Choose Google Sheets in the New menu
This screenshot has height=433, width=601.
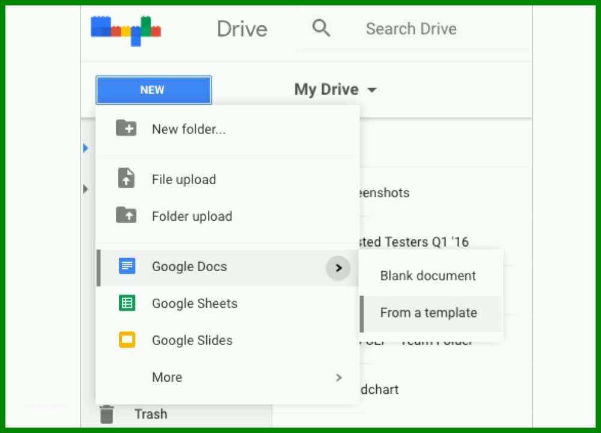228,304
